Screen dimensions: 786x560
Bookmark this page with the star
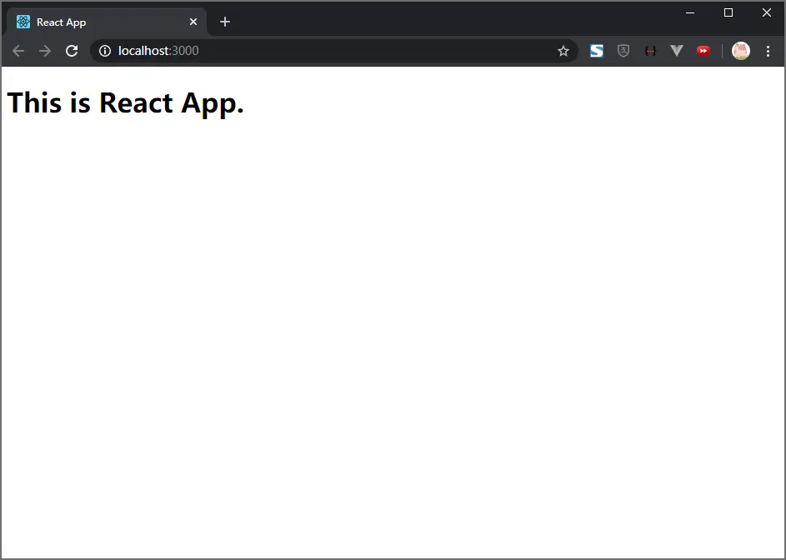click(x=563, y=51)
